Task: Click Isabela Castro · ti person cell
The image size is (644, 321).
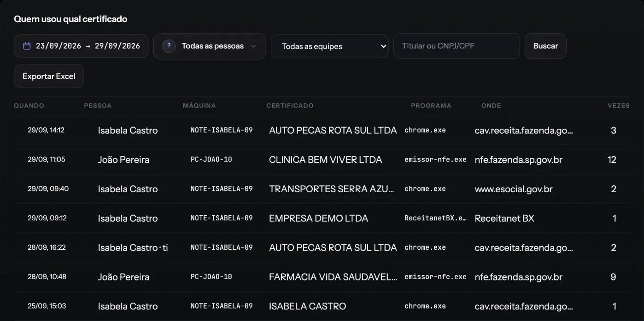Action: [x=133, y=248]
